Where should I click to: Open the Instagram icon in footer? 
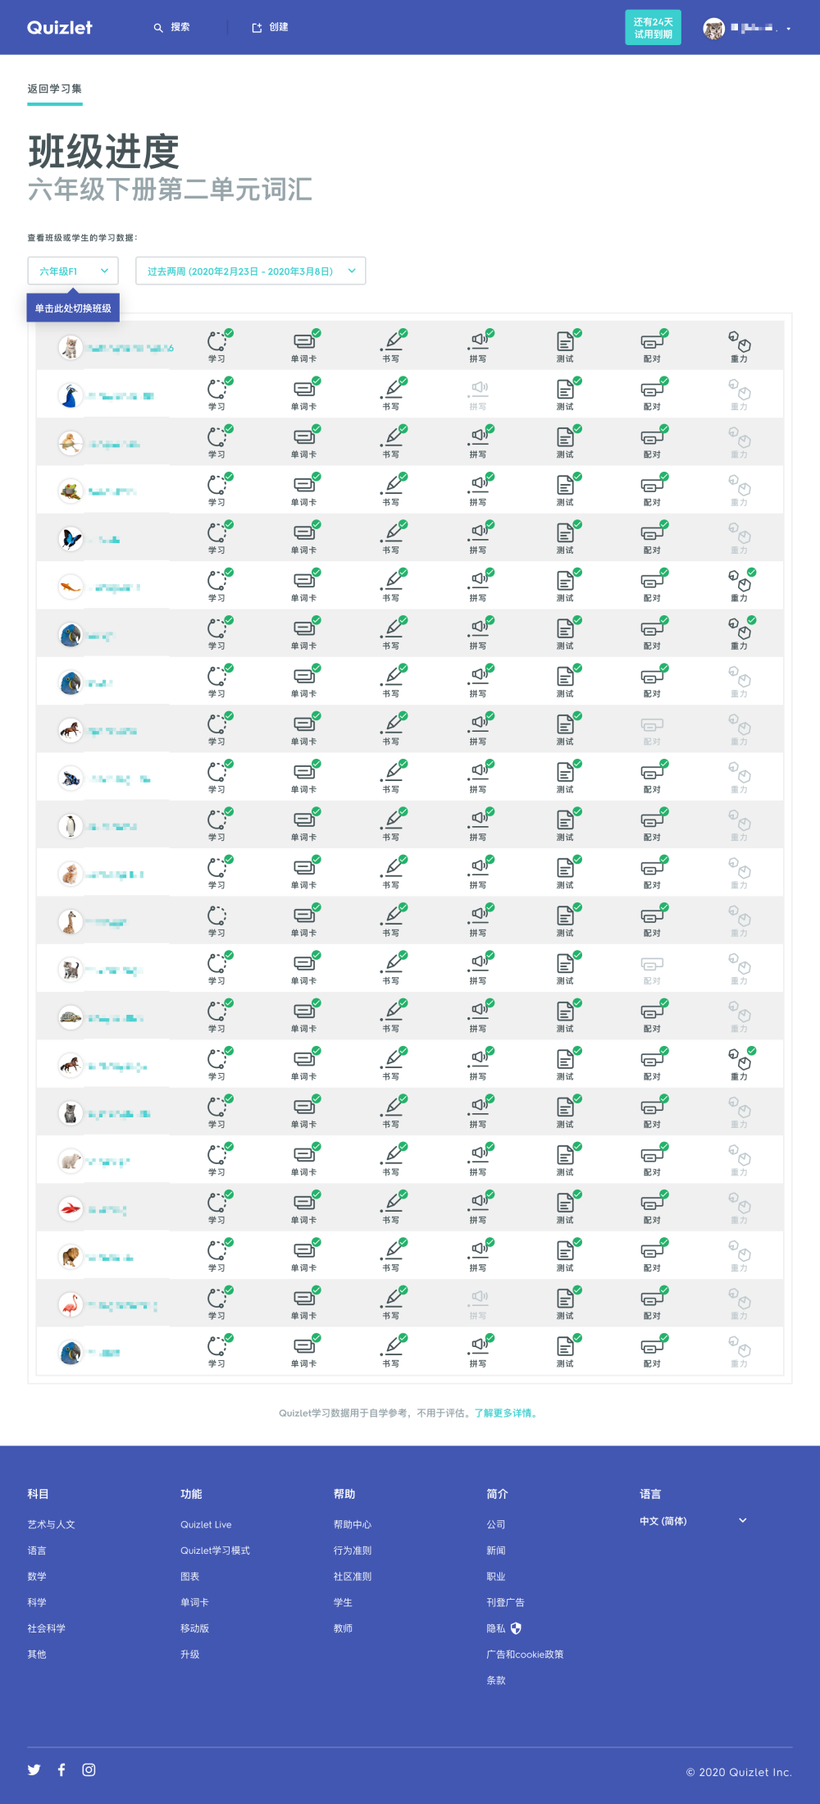(x=89, y=1770)
